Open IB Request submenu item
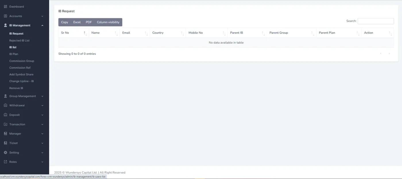This screenshot has height=179, width=402. (x=16, y=34)
